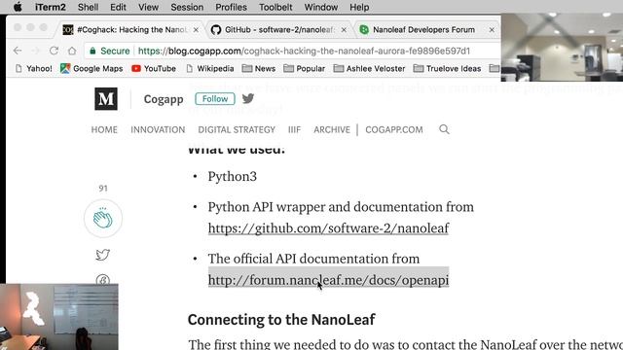Open the github.com/software-2/nanoleaf link
This screenshot has width=623, height=350.
pyautogui.click(x=328, y=228)
